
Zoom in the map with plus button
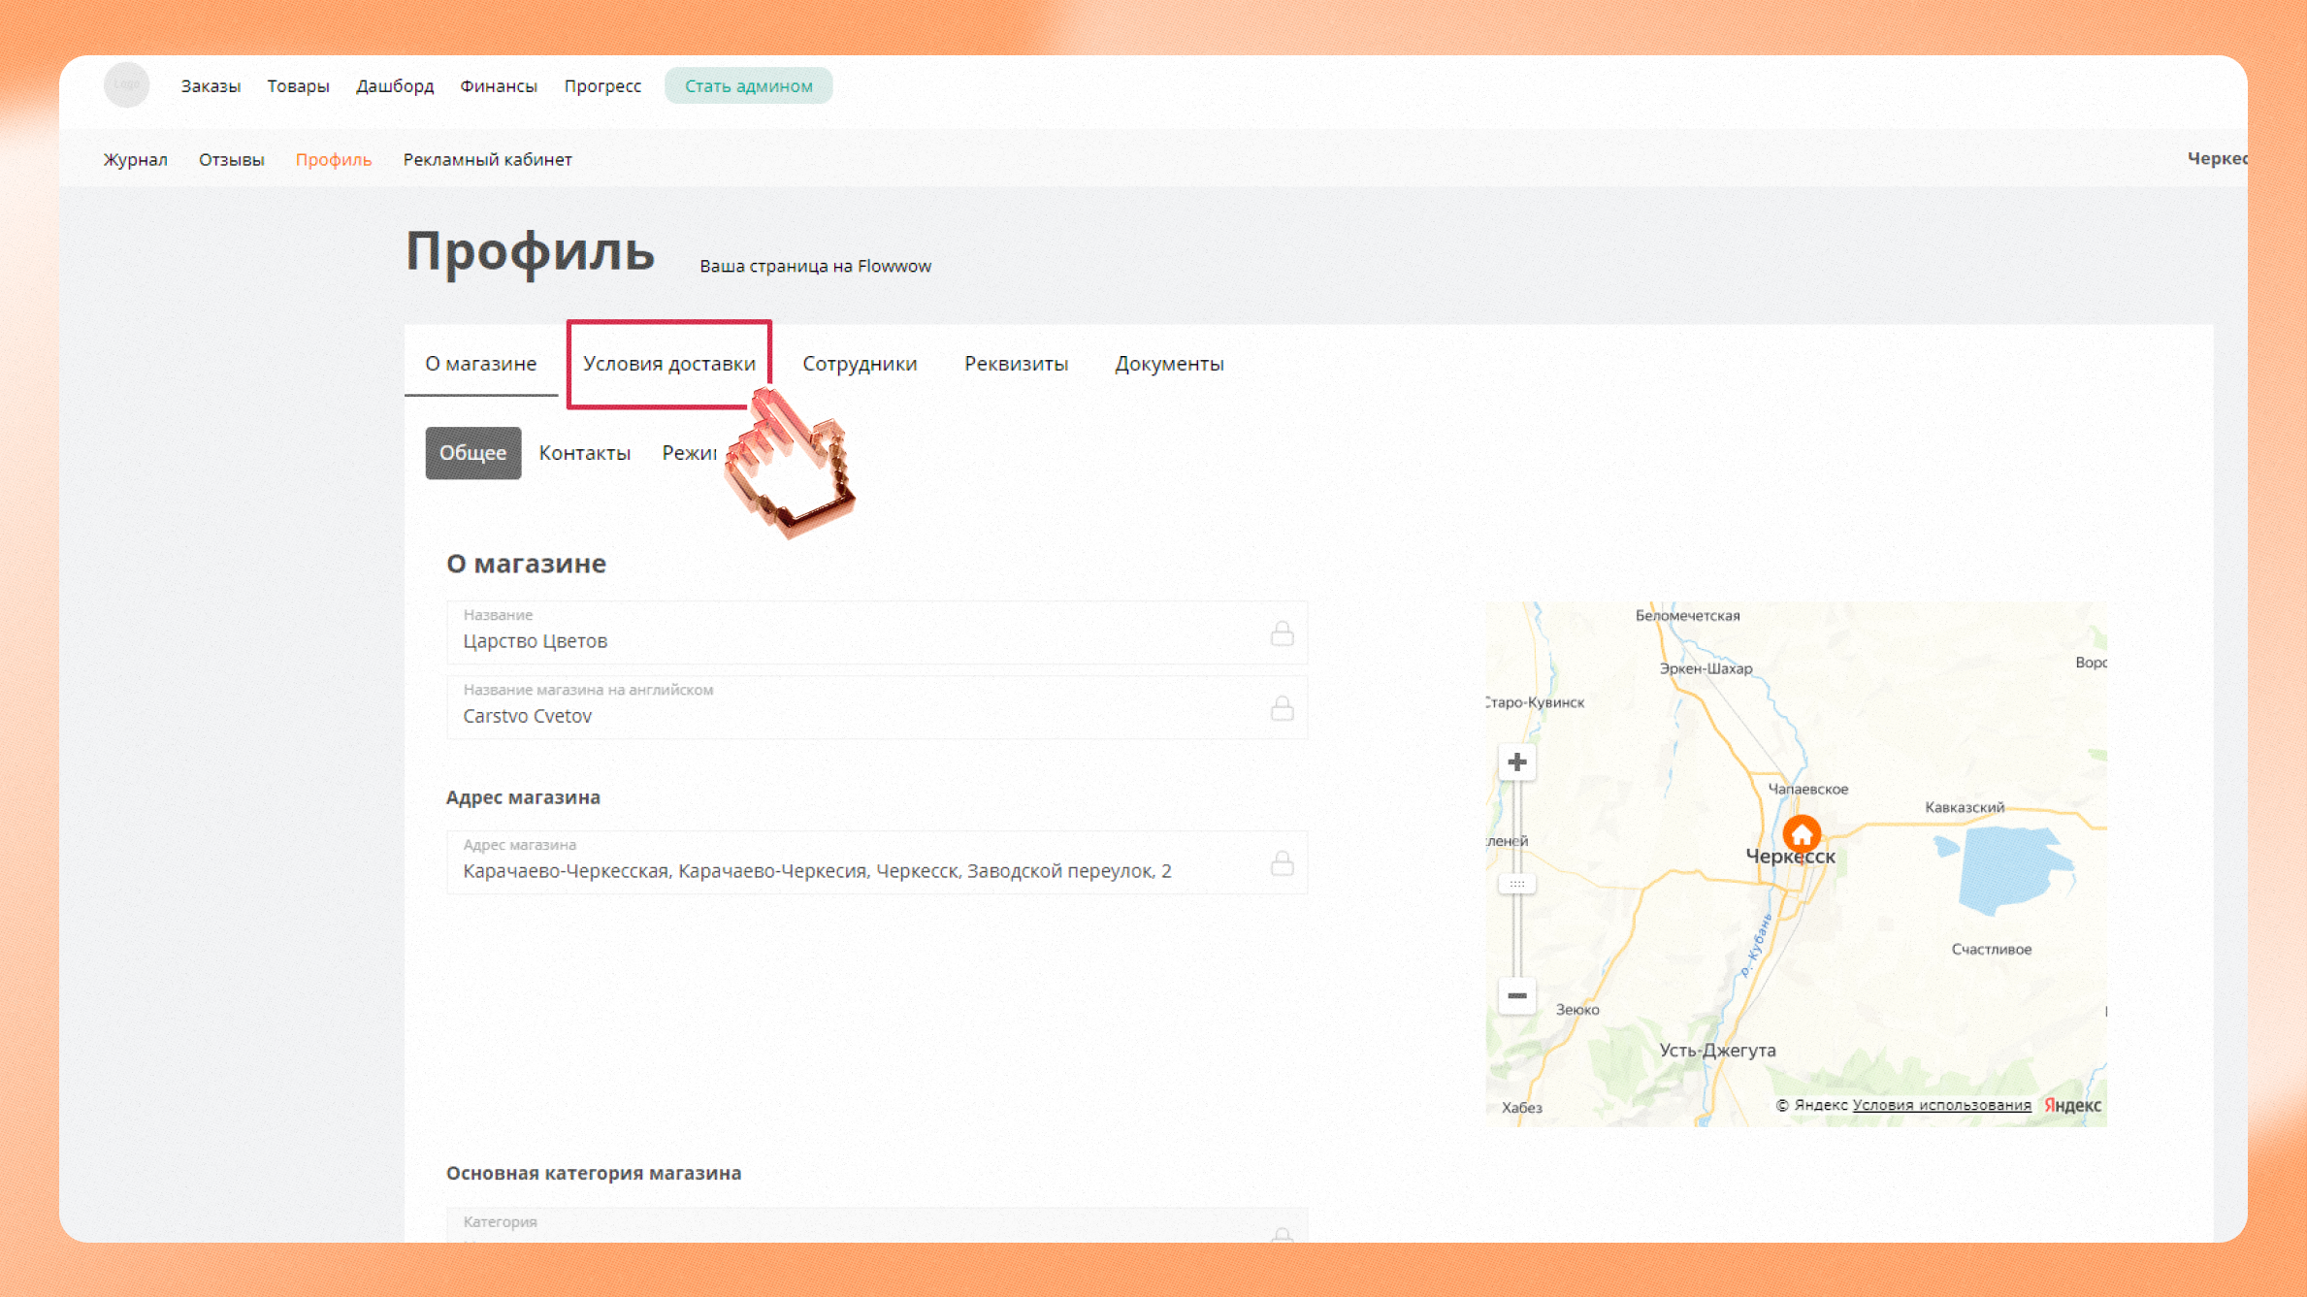click(x=1516, y=762)
